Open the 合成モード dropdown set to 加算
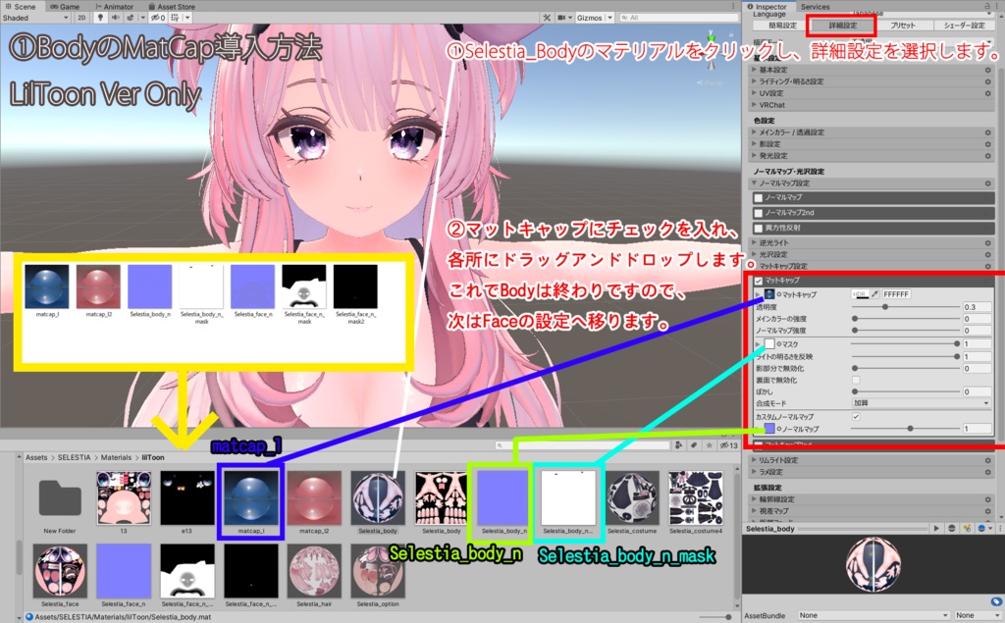 point(918,402)
